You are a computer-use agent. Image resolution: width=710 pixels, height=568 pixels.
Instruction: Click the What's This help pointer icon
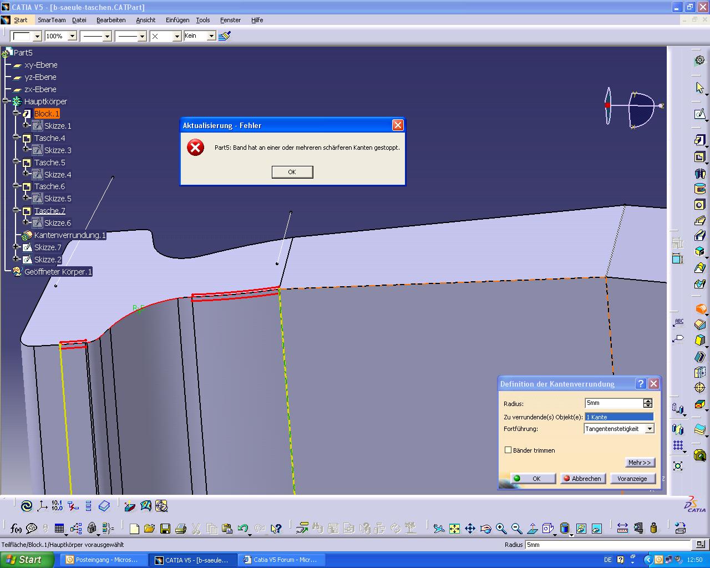click(x=276, y=529)
